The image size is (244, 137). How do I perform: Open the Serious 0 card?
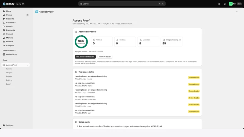tap(125, 42)
